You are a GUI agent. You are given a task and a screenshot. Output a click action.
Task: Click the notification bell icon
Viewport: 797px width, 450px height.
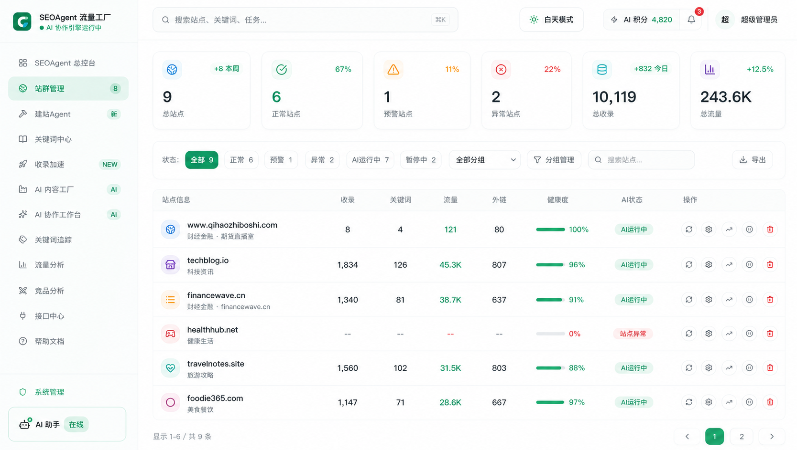(691, 20)
